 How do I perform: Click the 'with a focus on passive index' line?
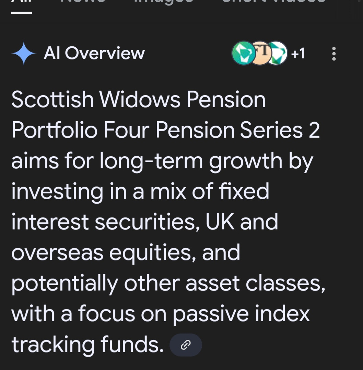[x=160, y=314]
